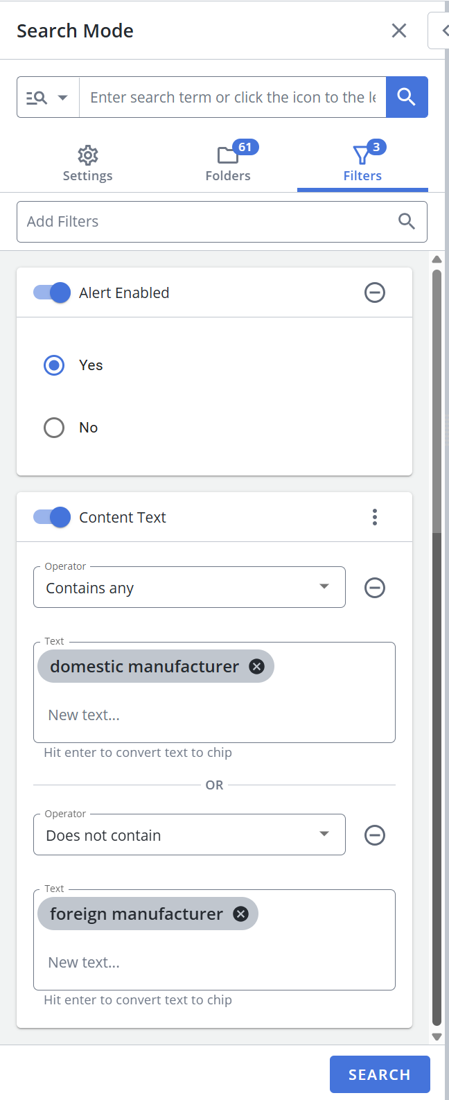Toggle the Content Text filter switch
The height and width of the screenshot is (1100, 449).
[x=52, y=517]
